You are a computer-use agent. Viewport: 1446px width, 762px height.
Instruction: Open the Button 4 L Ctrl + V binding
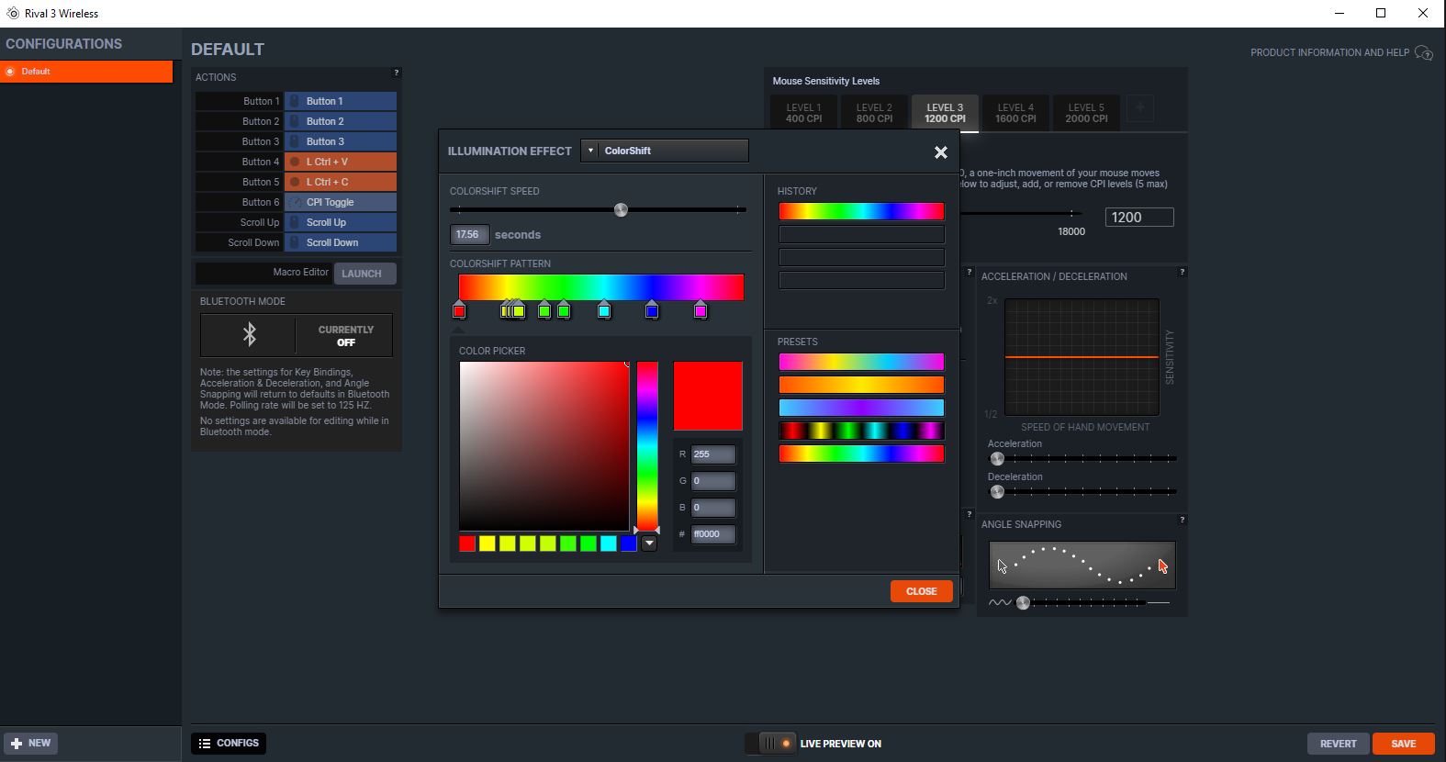tap(341, 162)
